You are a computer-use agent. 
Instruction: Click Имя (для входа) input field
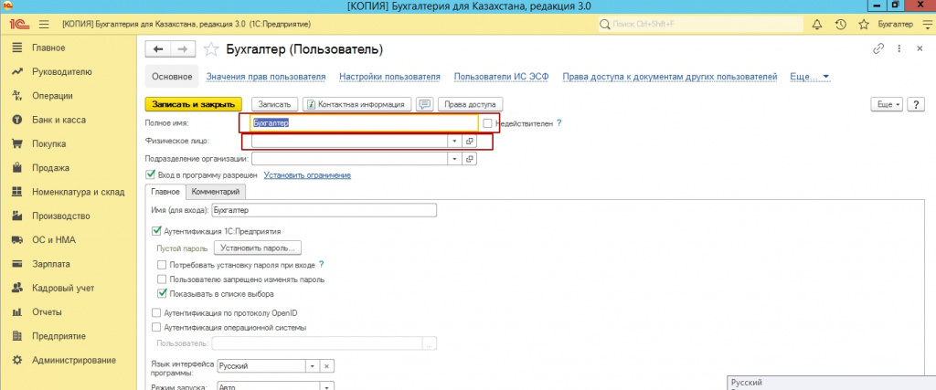point(324,210)
